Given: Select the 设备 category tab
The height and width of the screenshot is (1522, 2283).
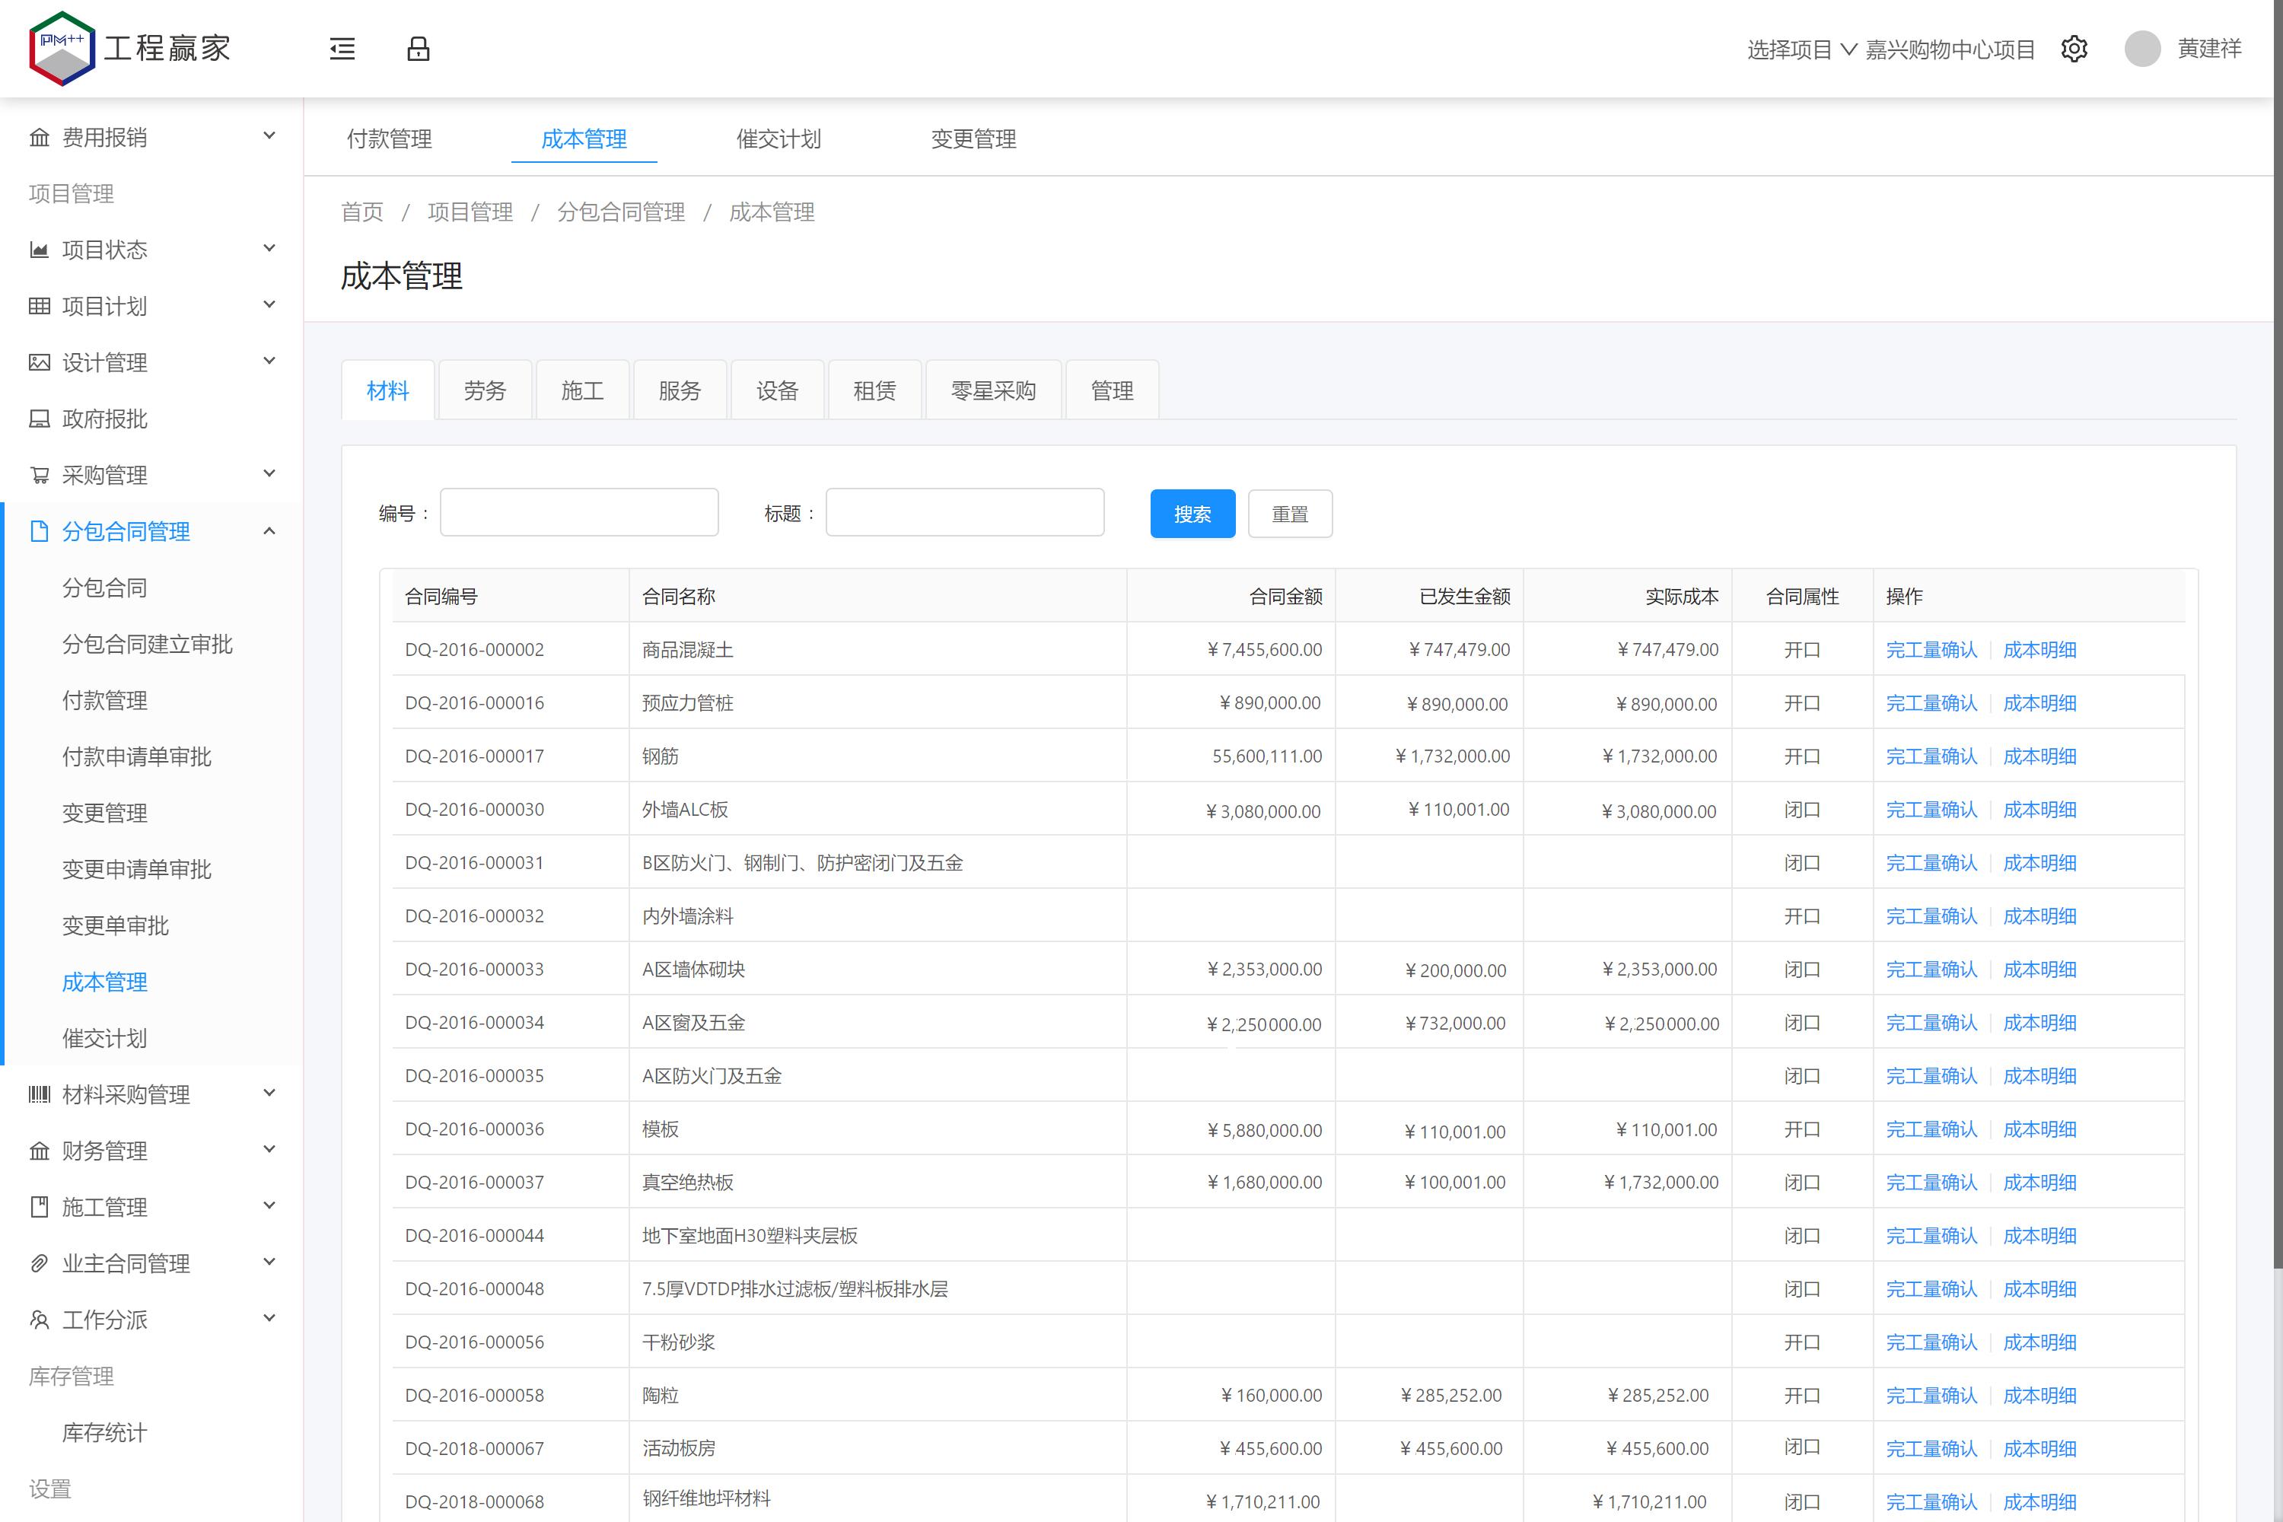Looking at the screenshot, I should [778, 390].
